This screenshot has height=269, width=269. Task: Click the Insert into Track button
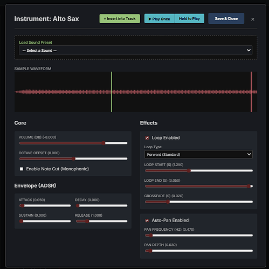[120, 19]
